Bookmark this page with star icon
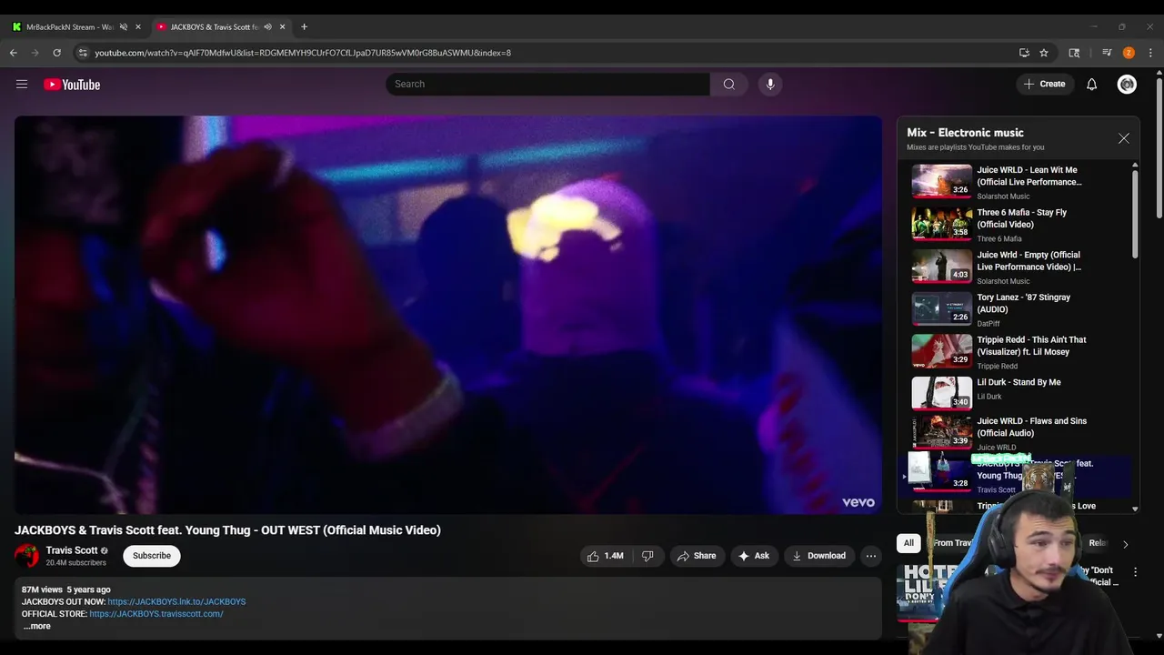 point(1044,53)
